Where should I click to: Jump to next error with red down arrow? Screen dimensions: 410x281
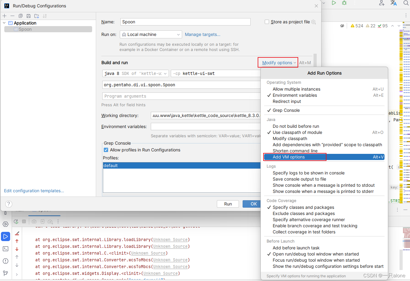pos(17,249)
